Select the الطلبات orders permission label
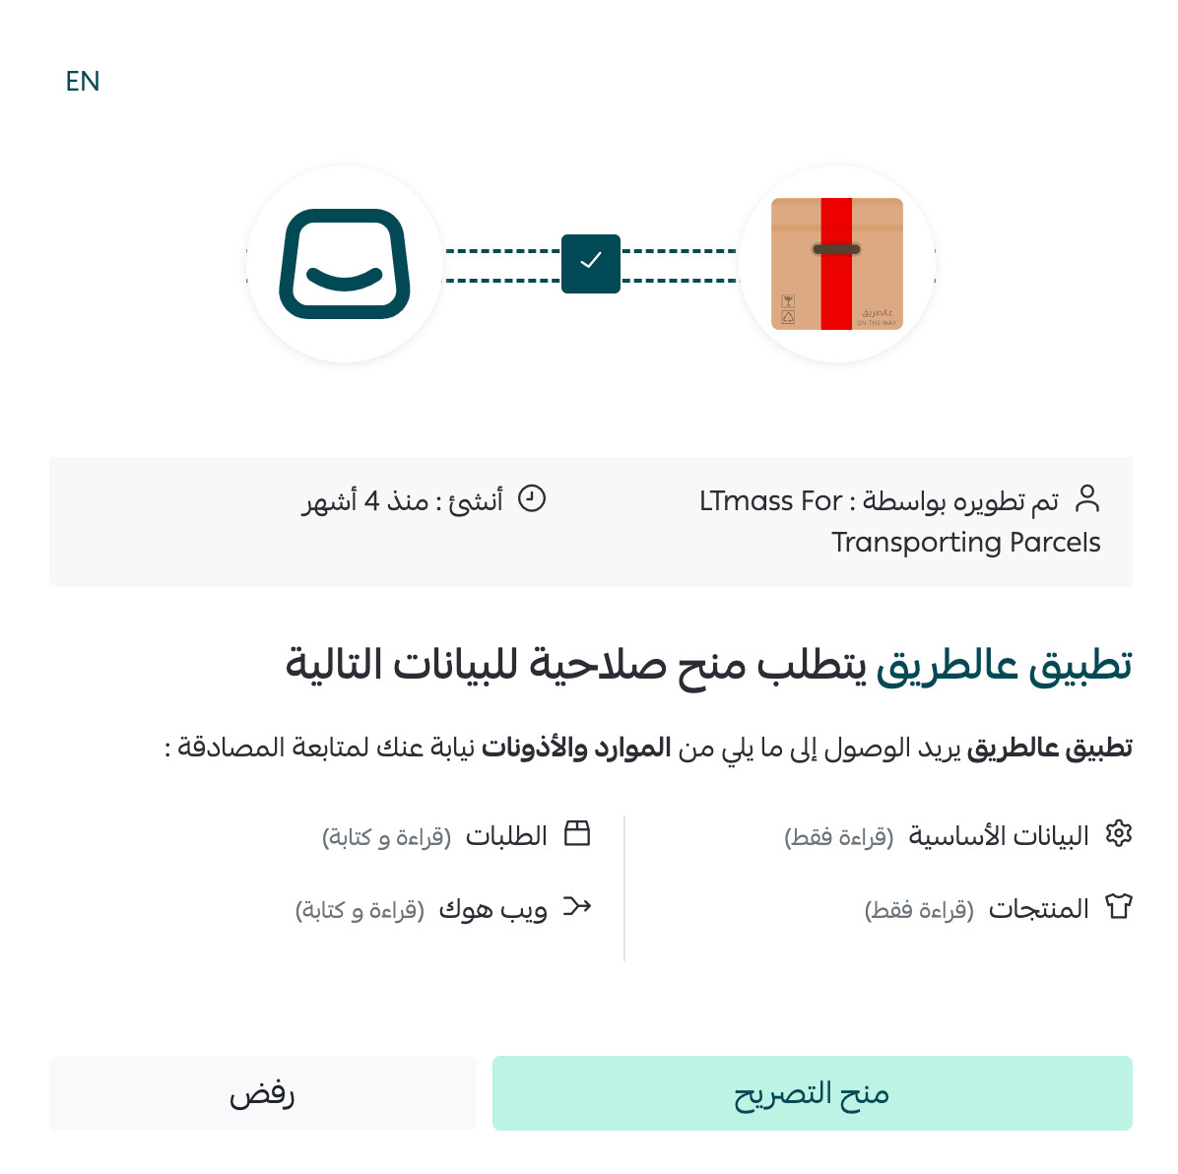Viewport: 1178px width, 1174px height. point(506,835)
